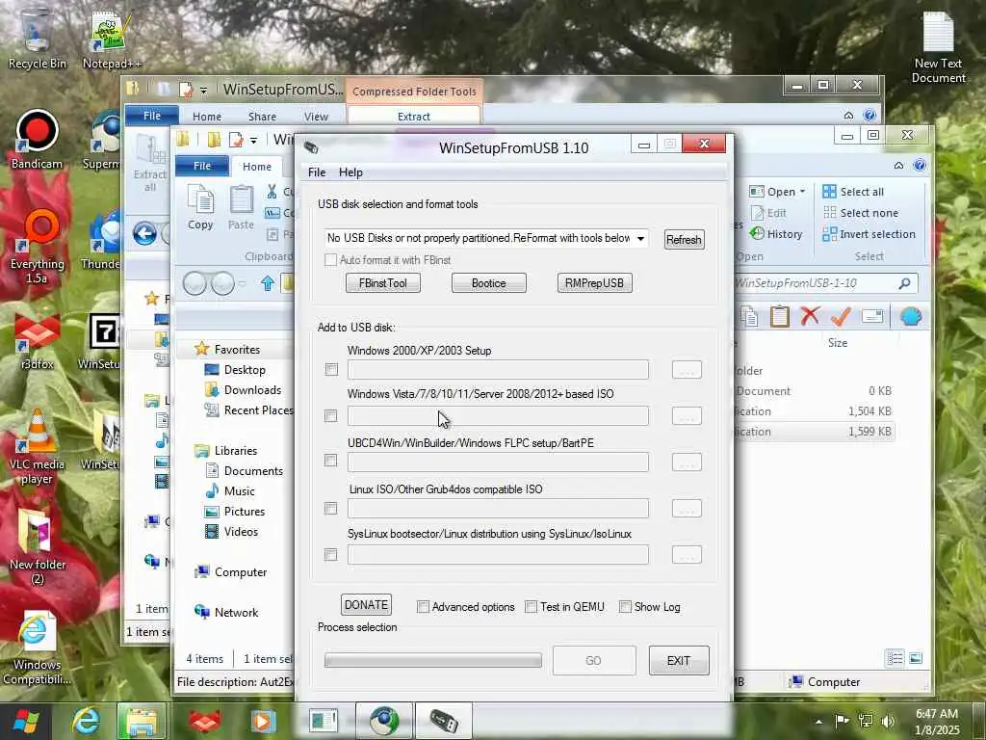Click the Start button on taskbar
986x740 pixels.
(25, 721)
